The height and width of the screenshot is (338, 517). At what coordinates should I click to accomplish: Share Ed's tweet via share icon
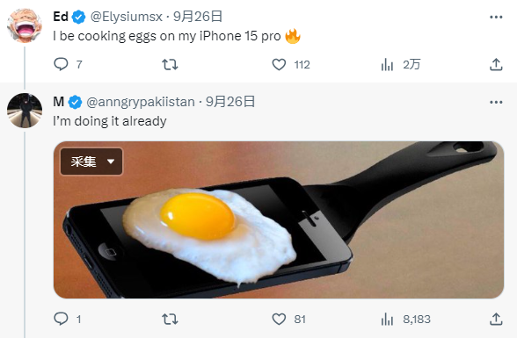tap(496, 64)
